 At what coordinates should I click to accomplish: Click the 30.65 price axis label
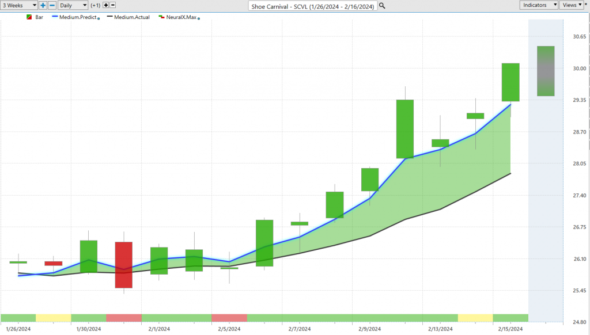pyautogui.click(x=580, y=36)
